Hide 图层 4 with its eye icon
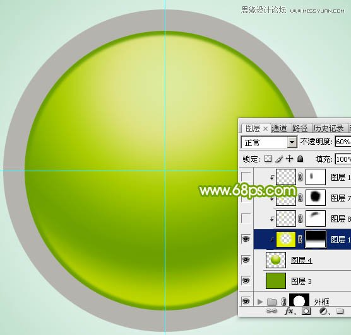Screen dimensions: 351x335 (x=246, y=259)
